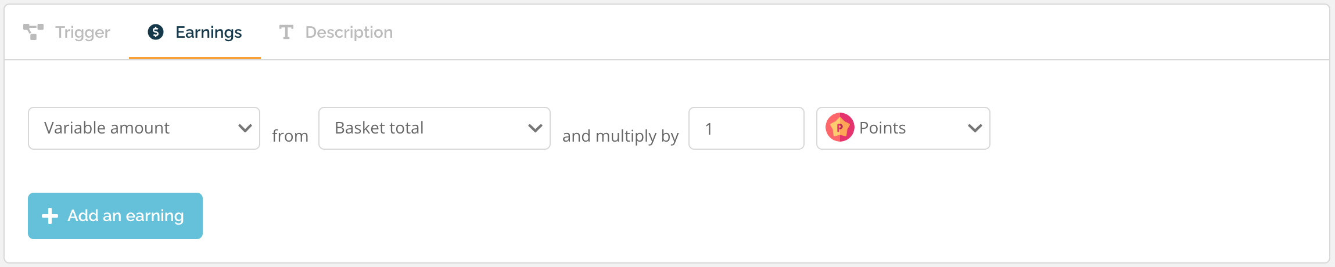Click the plus icon on Add an earning
Image resolution: width=1335 pixels, height=267 pixels.
50,216
